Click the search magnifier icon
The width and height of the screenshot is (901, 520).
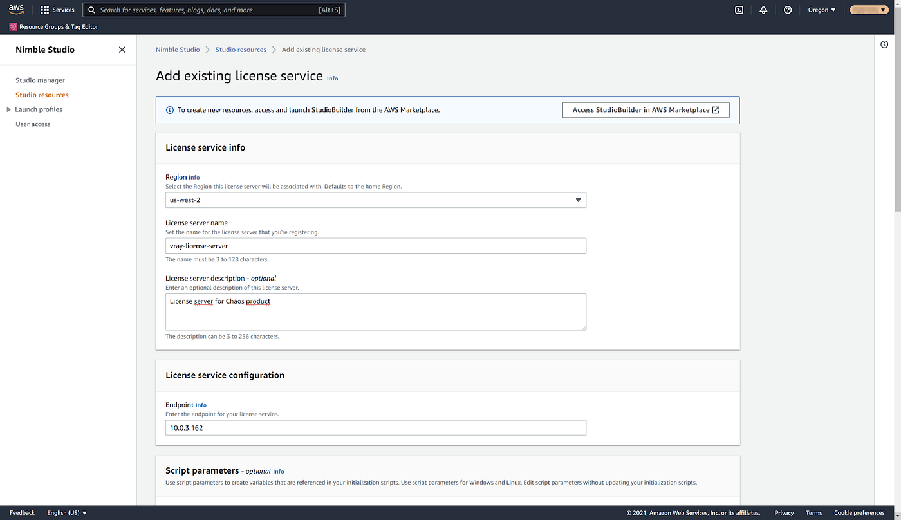92,10
